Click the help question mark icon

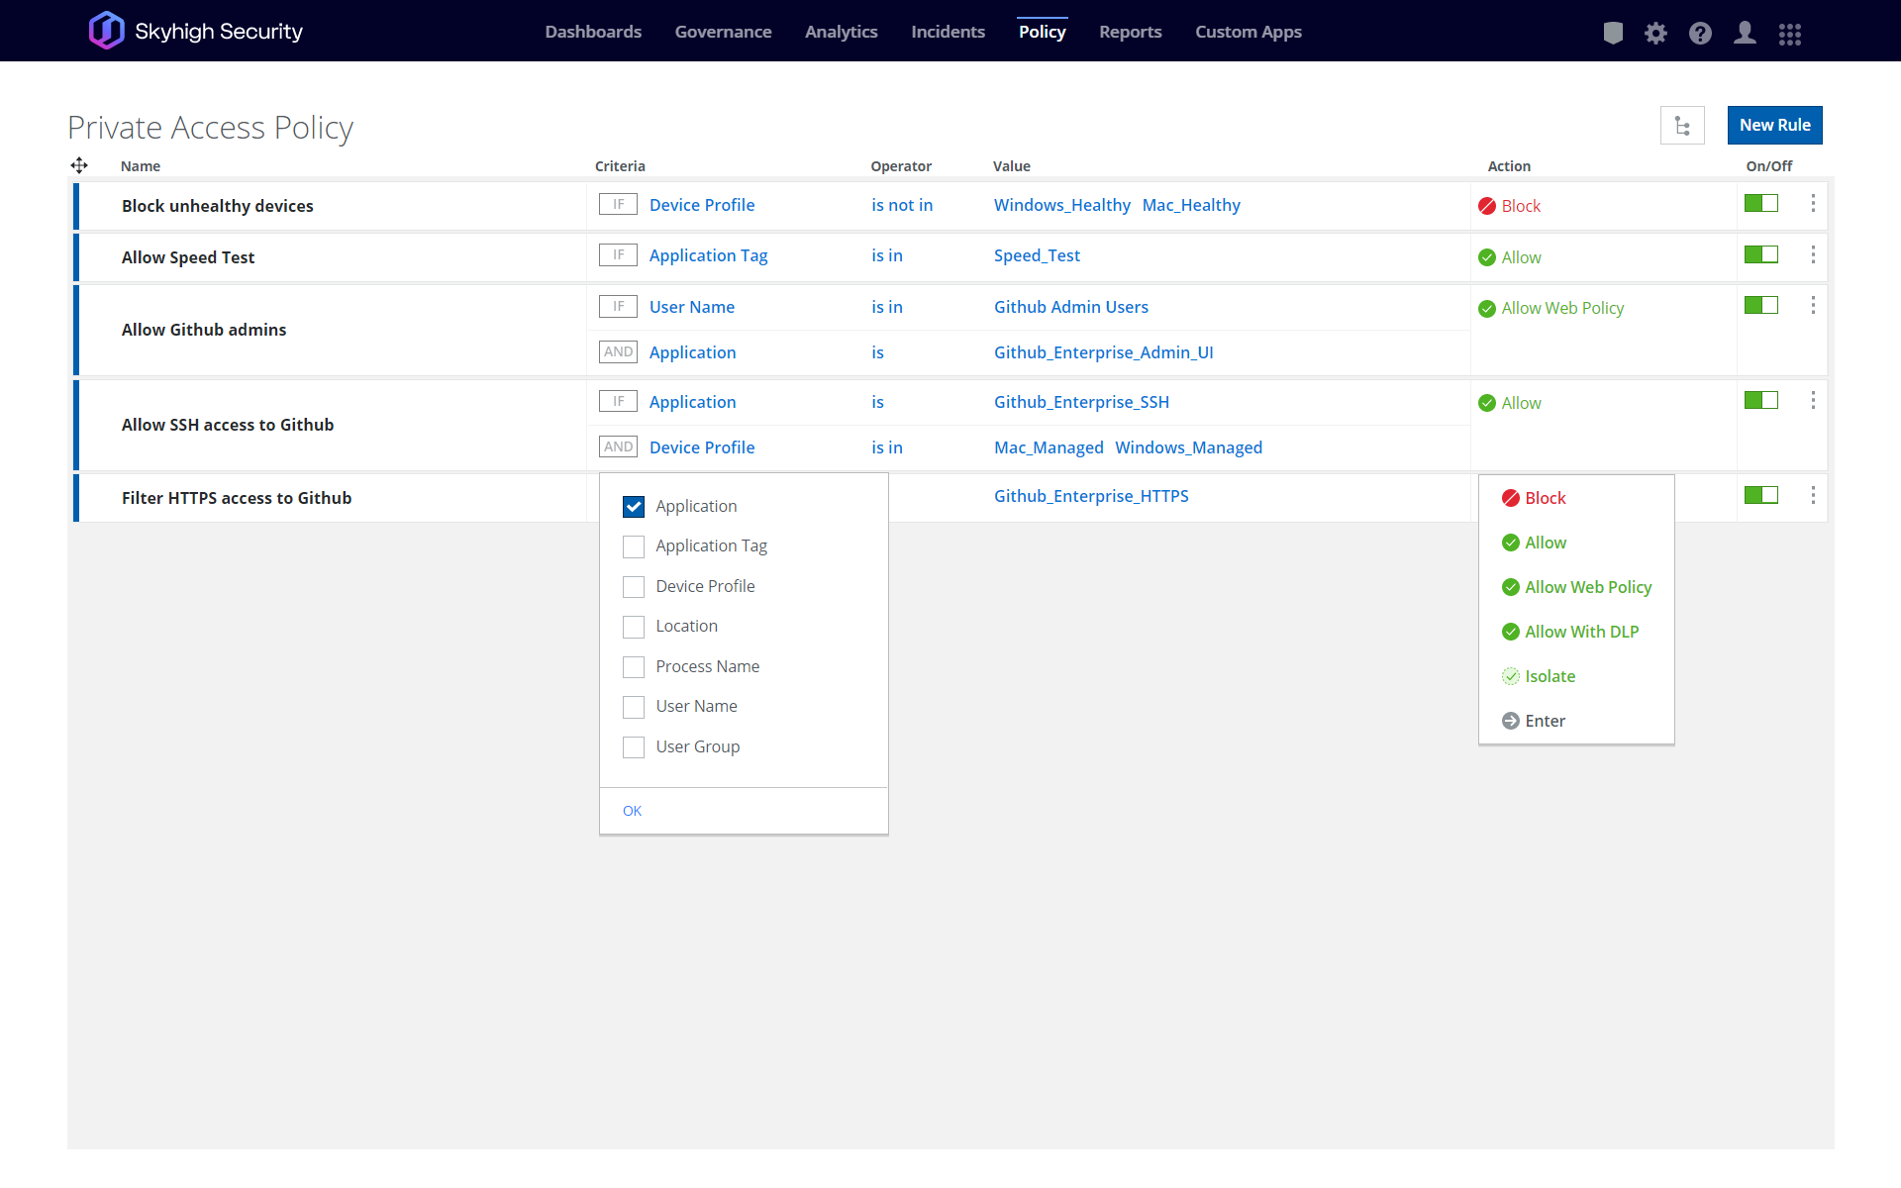(x=1700, y=33)
